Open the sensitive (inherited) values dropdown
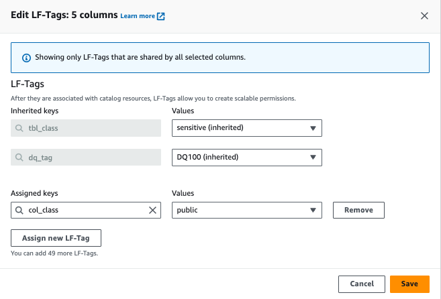 pyautogui.click(x=247, y=128)
